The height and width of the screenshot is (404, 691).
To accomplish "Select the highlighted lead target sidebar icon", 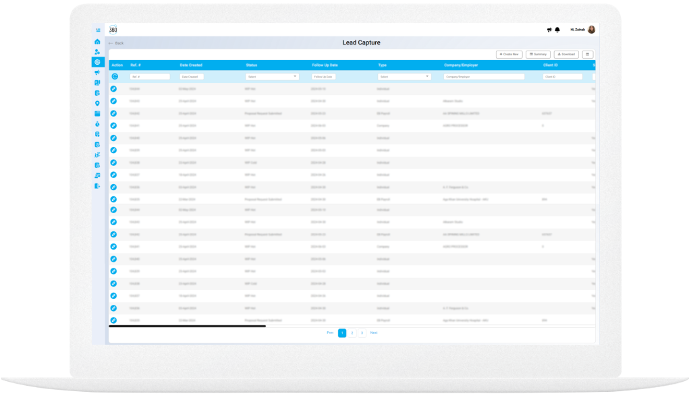I will tap(97, 62).
